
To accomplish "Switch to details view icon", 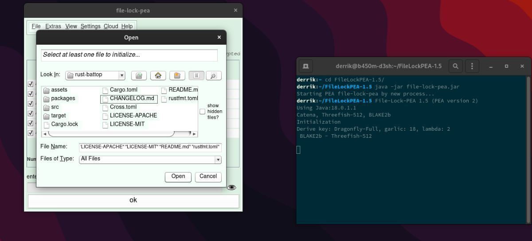I will [x=213, y=76].
